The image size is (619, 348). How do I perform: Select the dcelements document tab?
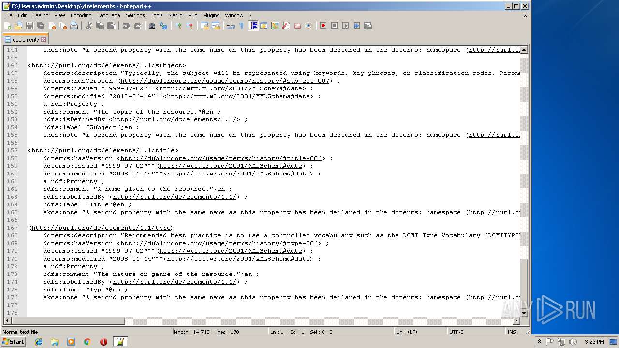pos(26,40)
